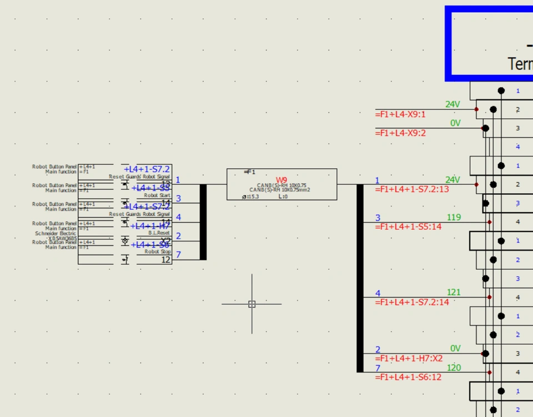Select the =F1+L4+1-S7.2:14 target reference
This screenshot has width=533, height=417.
[x=412, y=302]
